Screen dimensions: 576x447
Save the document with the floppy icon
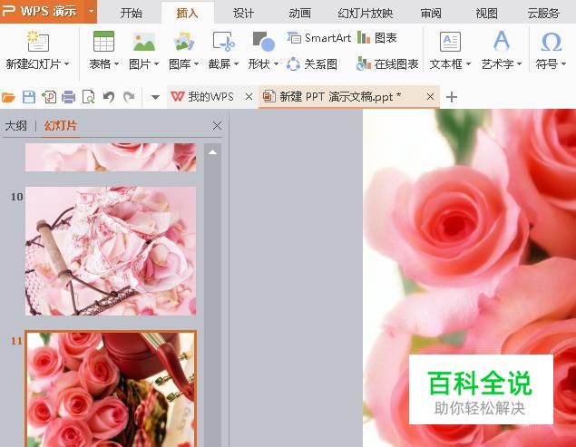(29, 97)
